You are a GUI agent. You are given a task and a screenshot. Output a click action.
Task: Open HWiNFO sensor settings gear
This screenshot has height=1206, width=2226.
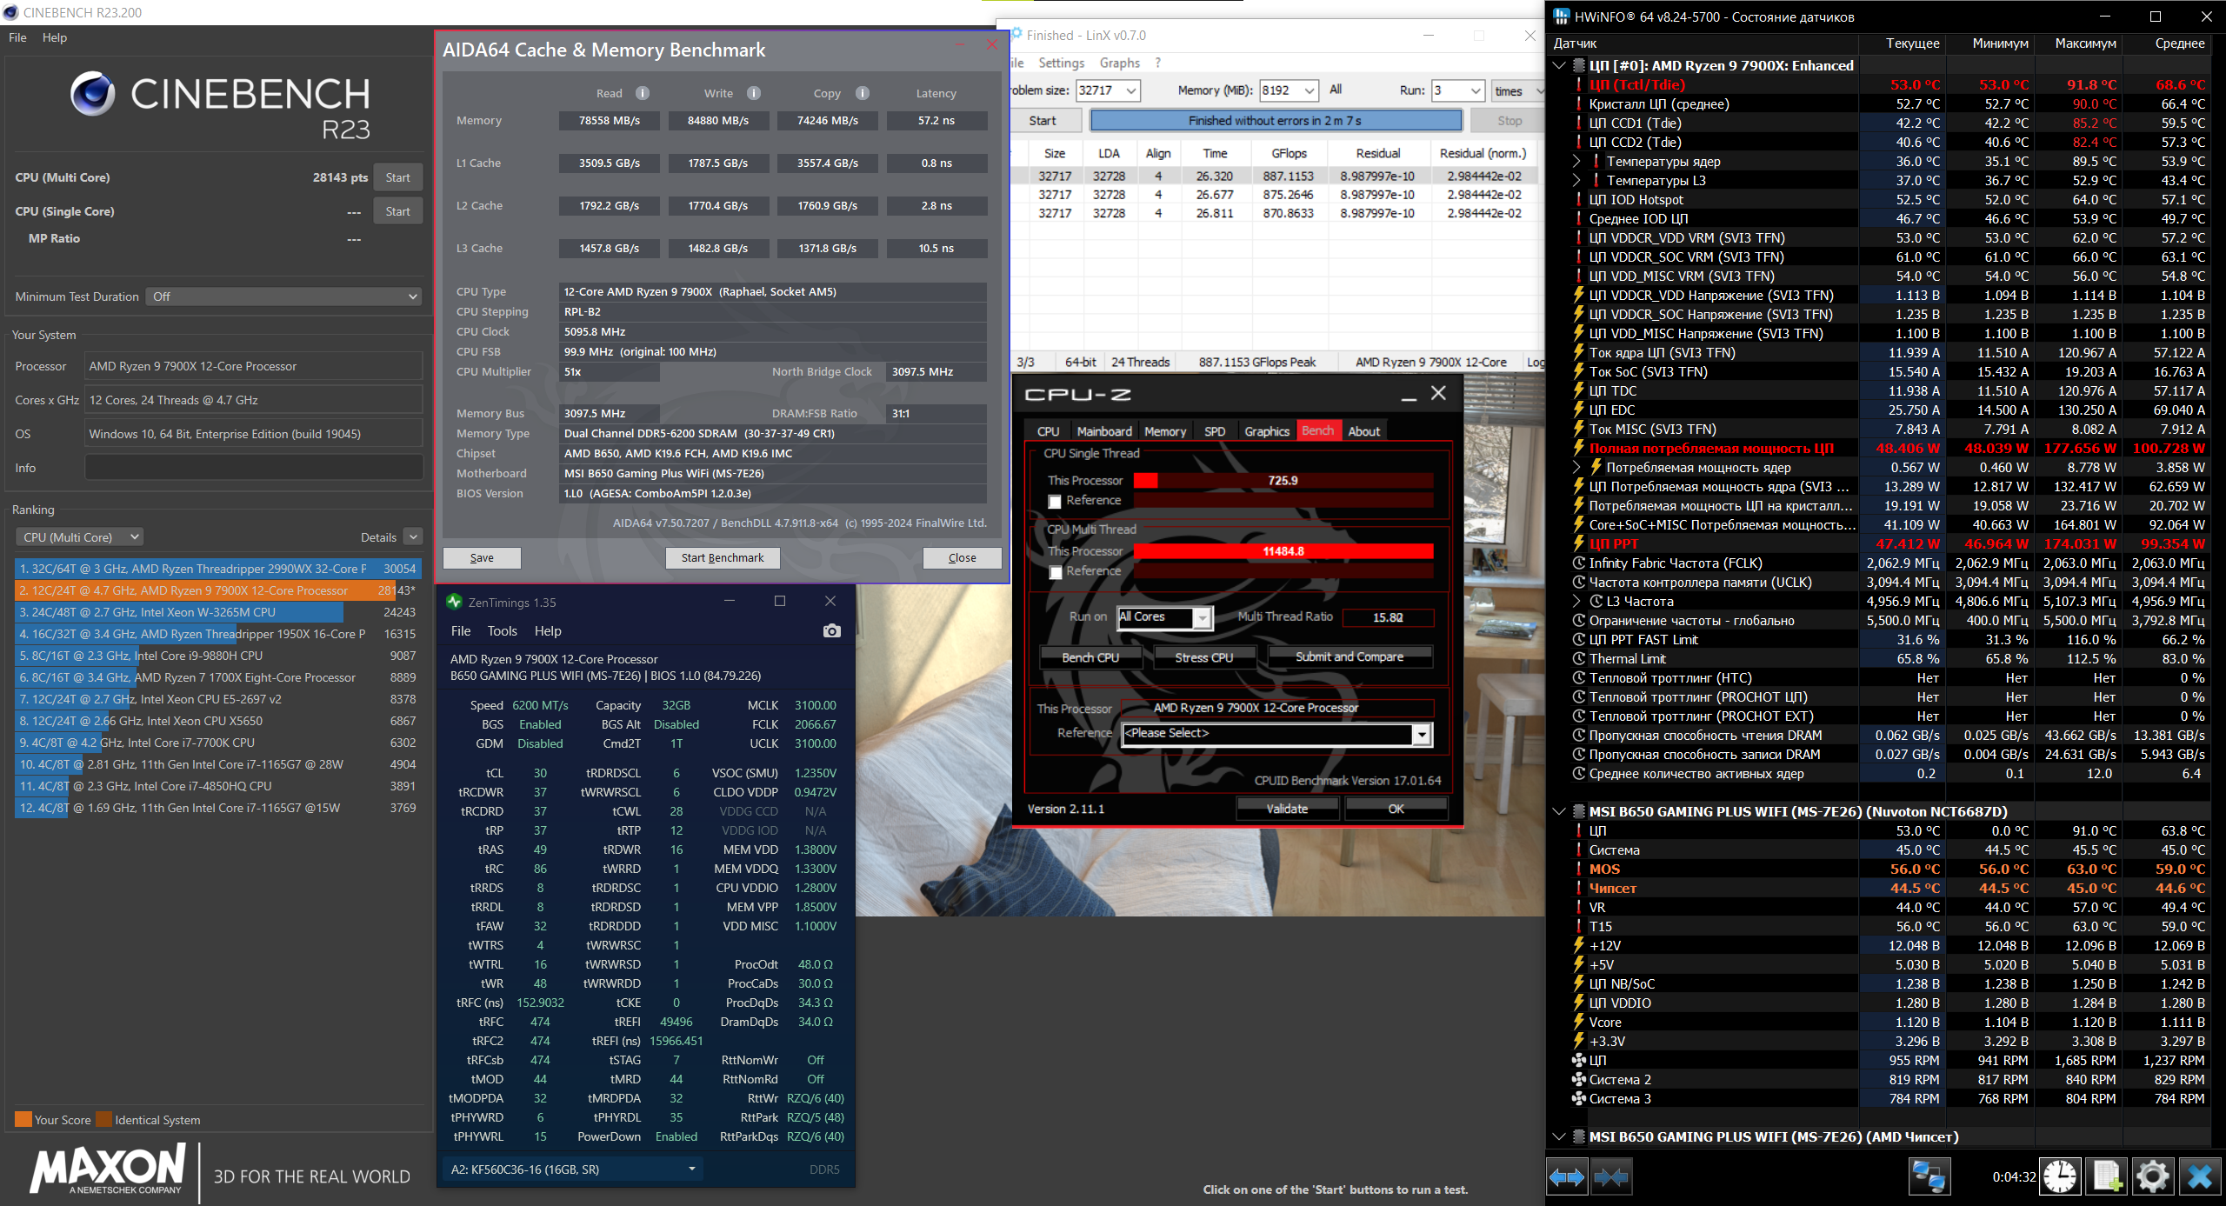tap(2153, 1177)
